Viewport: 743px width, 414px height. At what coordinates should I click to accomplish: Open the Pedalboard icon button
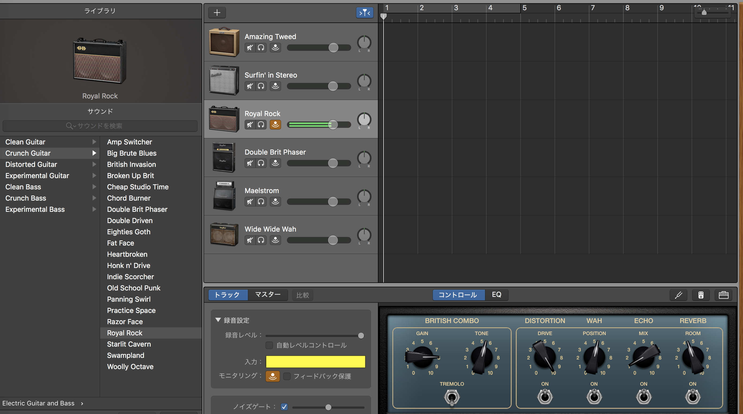701,295
